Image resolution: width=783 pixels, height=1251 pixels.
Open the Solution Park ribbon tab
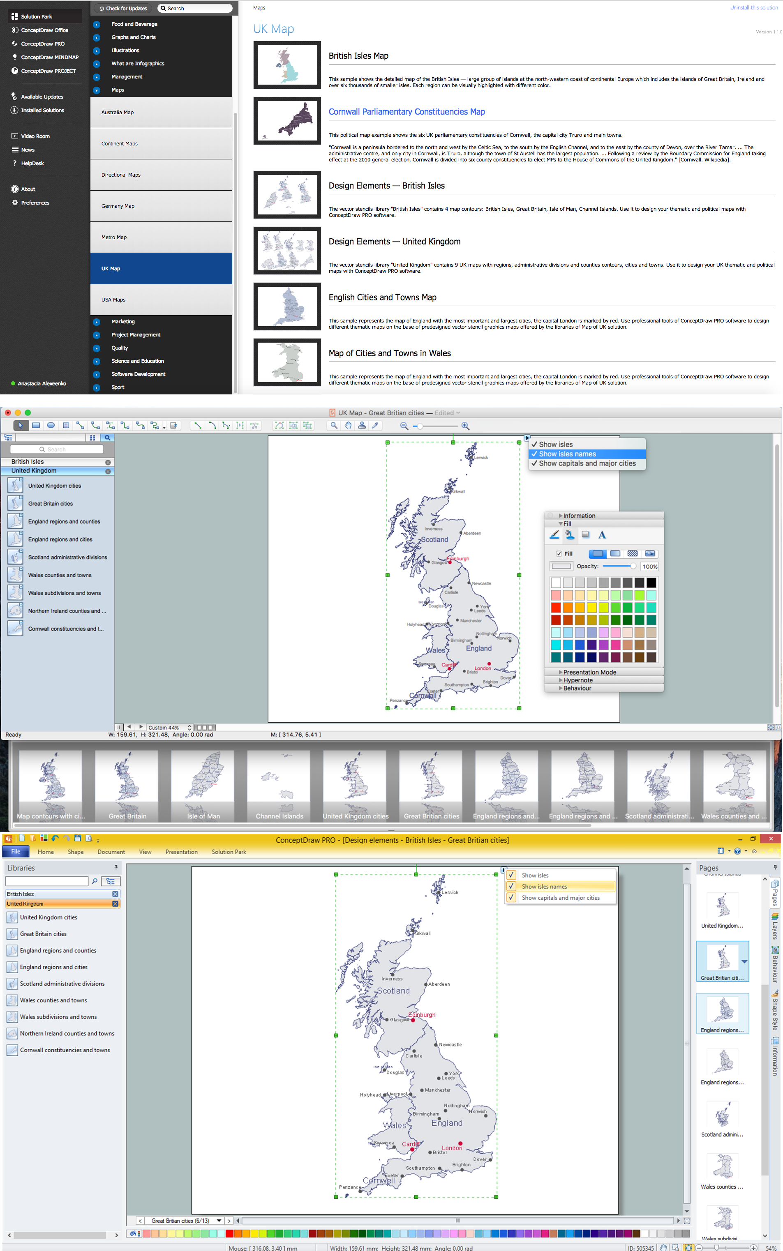[x=229, y=852]
